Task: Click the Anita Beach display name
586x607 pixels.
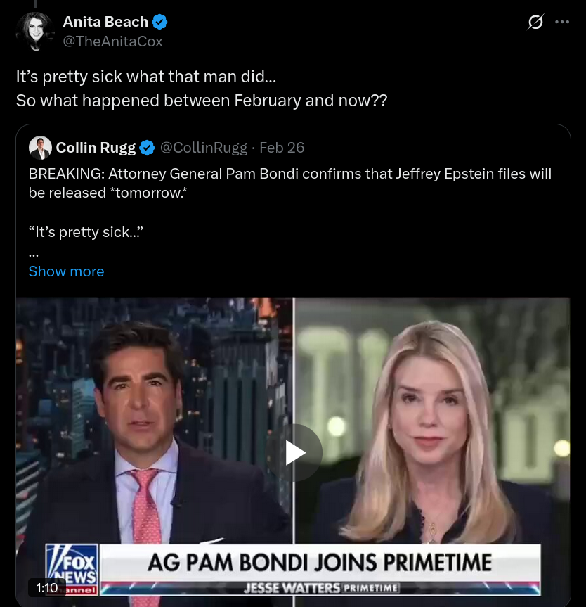Action: point(105,22)
